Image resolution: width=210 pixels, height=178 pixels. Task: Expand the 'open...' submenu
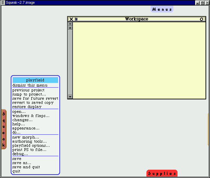click(19, 112)
